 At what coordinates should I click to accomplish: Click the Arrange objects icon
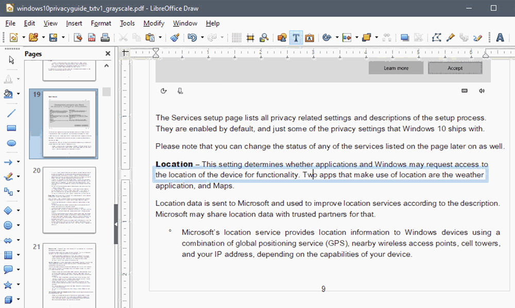pos(367,38)
